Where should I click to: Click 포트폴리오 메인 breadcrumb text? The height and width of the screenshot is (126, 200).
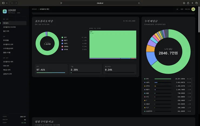(x=44, y=9)
